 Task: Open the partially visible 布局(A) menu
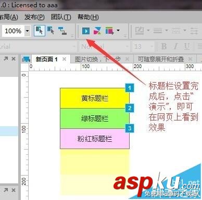(9, 17)
